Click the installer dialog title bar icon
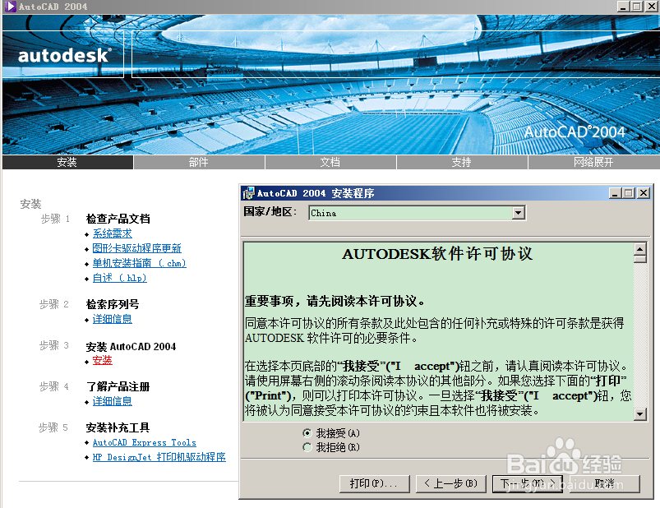This screenshot has height=508, width=660. pyautogui.click(x=248, y=193)
